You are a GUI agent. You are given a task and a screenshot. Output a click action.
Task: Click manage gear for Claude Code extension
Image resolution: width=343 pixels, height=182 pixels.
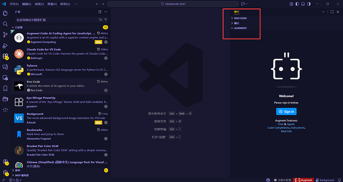tap(106, 58)
